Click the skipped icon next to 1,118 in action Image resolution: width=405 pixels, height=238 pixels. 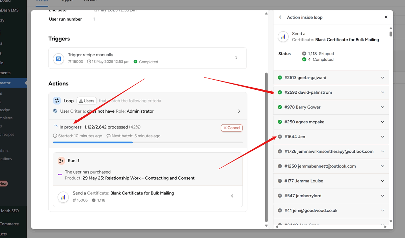click(x=93, y=200)
